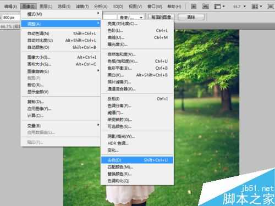This screenshot has height=206, width=275.
Task: Open 画布大小(S) dialog
Action: pyautogui.click(x=61, y=64)
